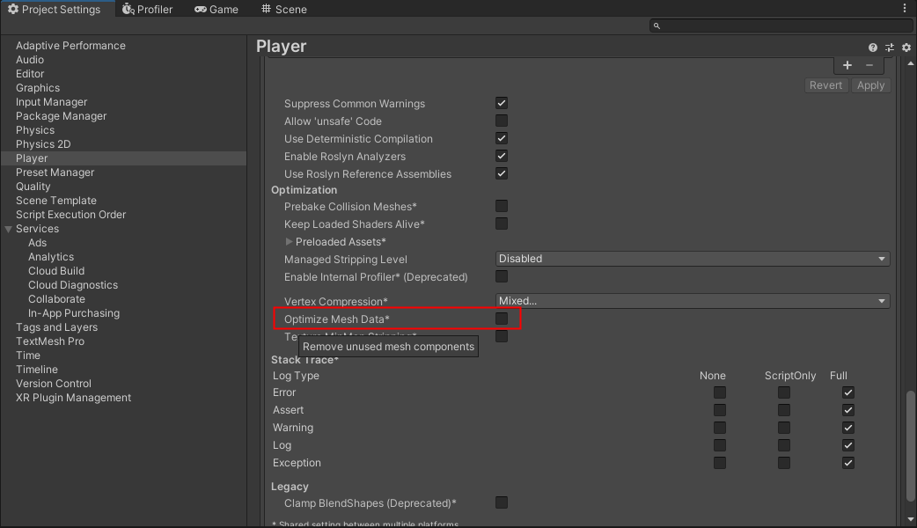Select Quality in the settings list
The height and width of the screenshot is (528, 917).
(33, 187)
